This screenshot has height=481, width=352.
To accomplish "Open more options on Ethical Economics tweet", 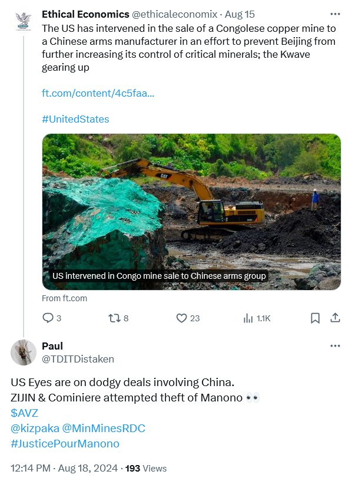I will point(335,14).
